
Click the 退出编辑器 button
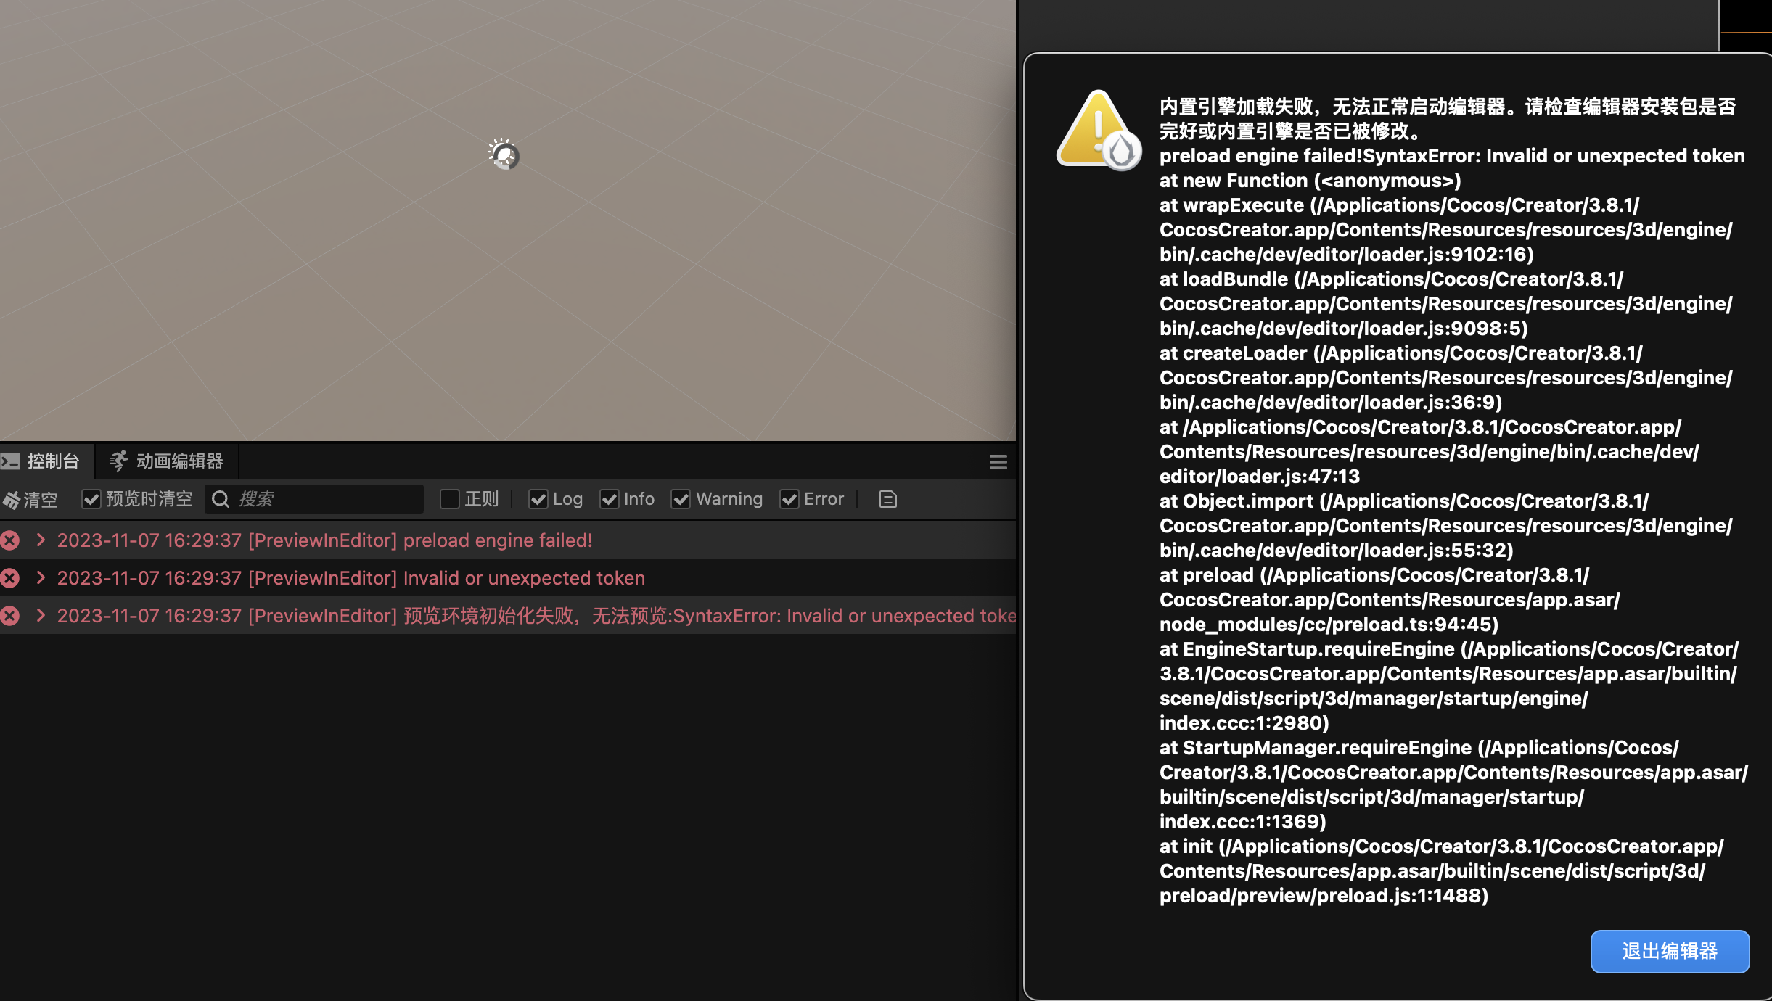[x=1669, y=951]
